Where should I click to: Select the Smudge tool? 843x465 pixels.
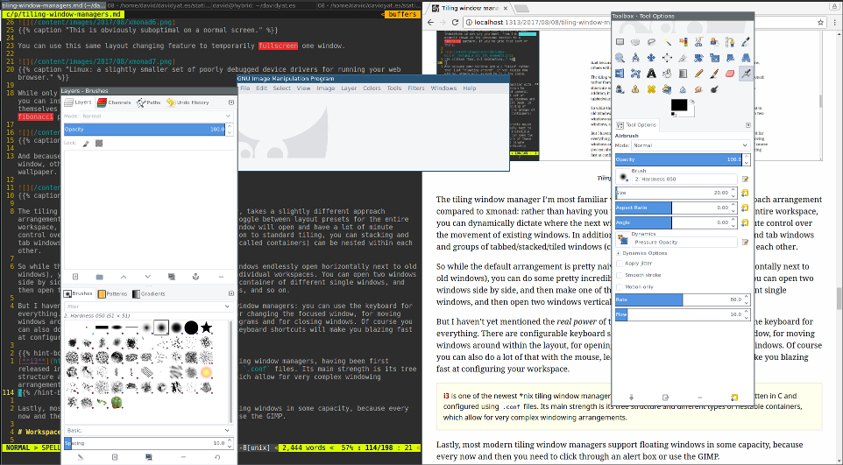point(698,89)
